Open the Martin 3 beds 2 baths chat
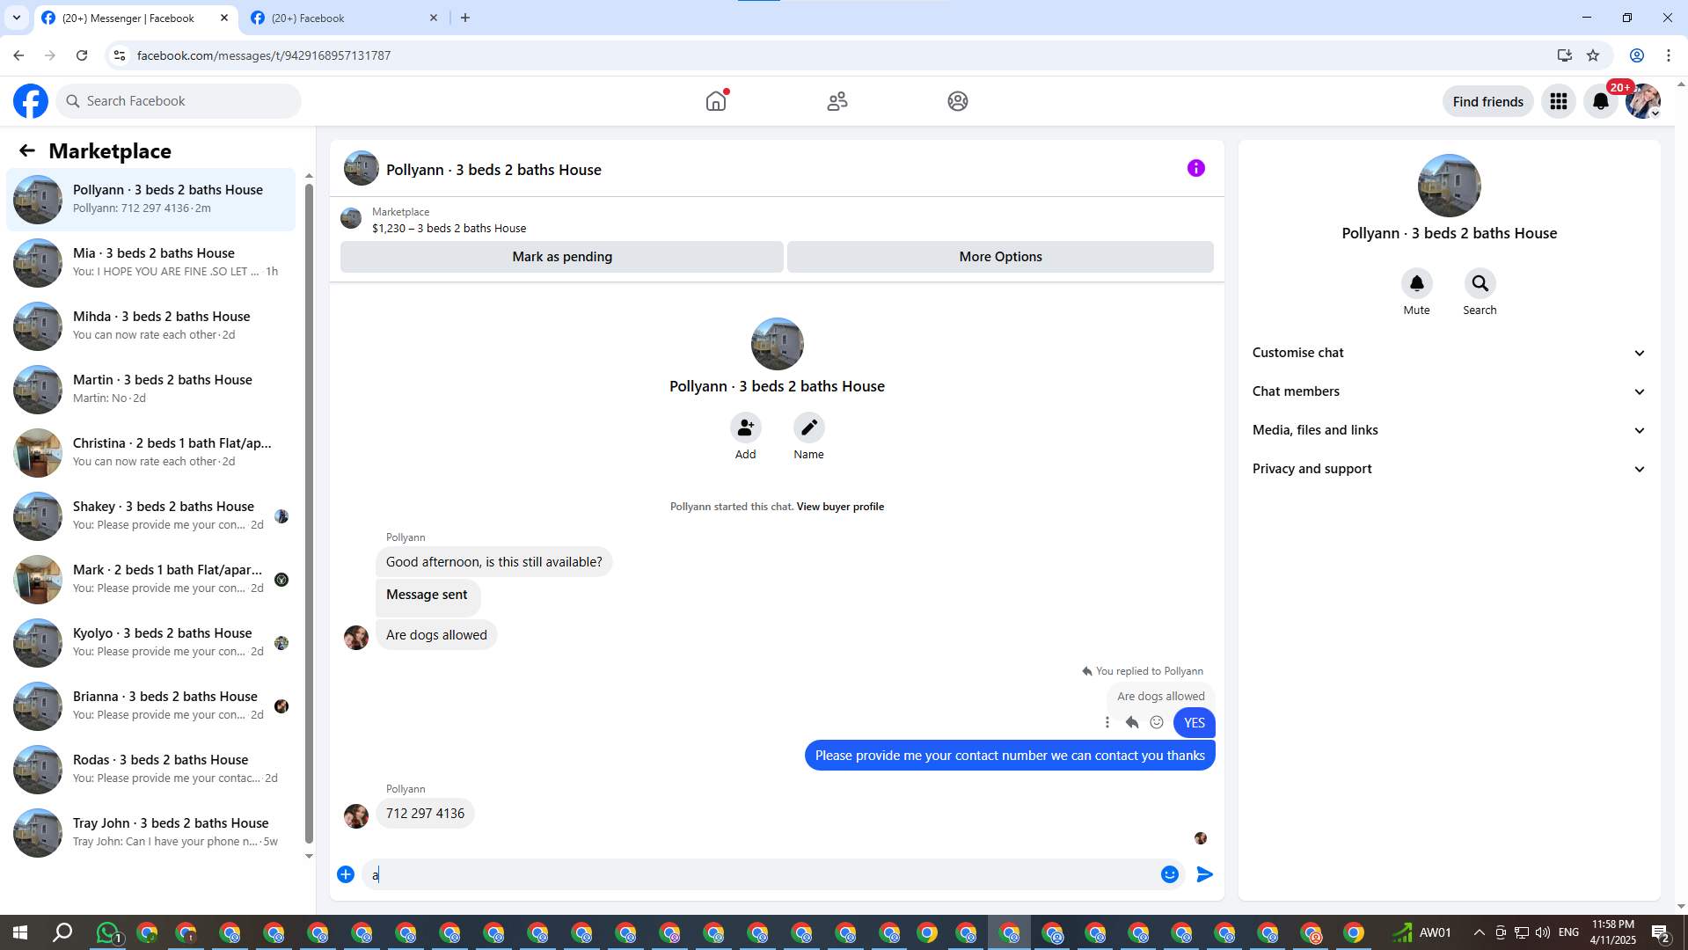This screenshot has height=950, width=1688. click(151, 390)
